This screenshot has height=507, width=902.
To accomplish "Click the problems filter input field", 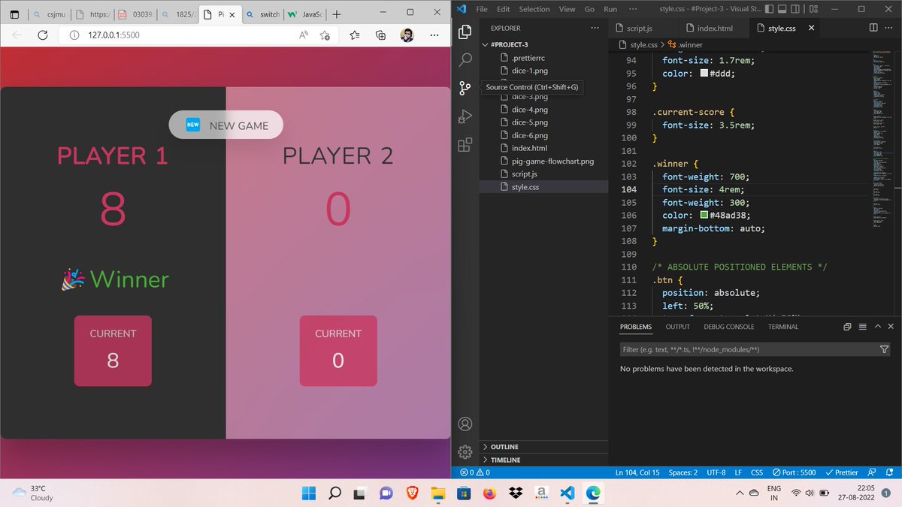I will click(x=748, y=349).
